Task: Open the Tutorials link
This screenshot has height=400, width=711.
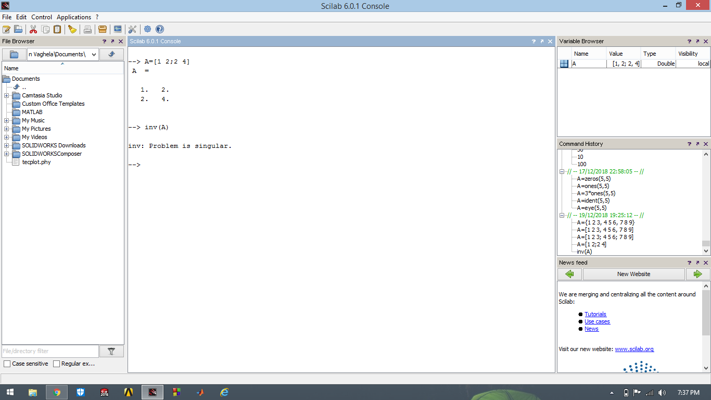Action: [x=595, y=314]
